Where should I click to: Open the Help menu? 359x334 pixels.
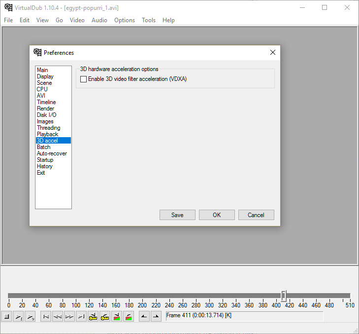pos(168,20)
